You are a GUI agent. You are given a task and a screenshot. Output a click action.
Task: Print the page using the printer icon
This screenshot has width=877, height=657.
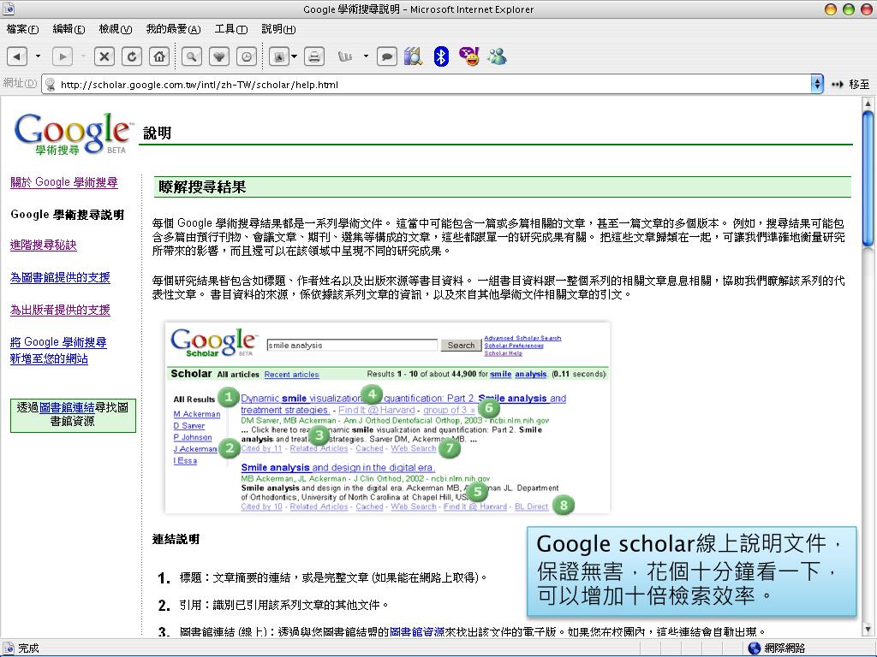click(x=314, y=56)
